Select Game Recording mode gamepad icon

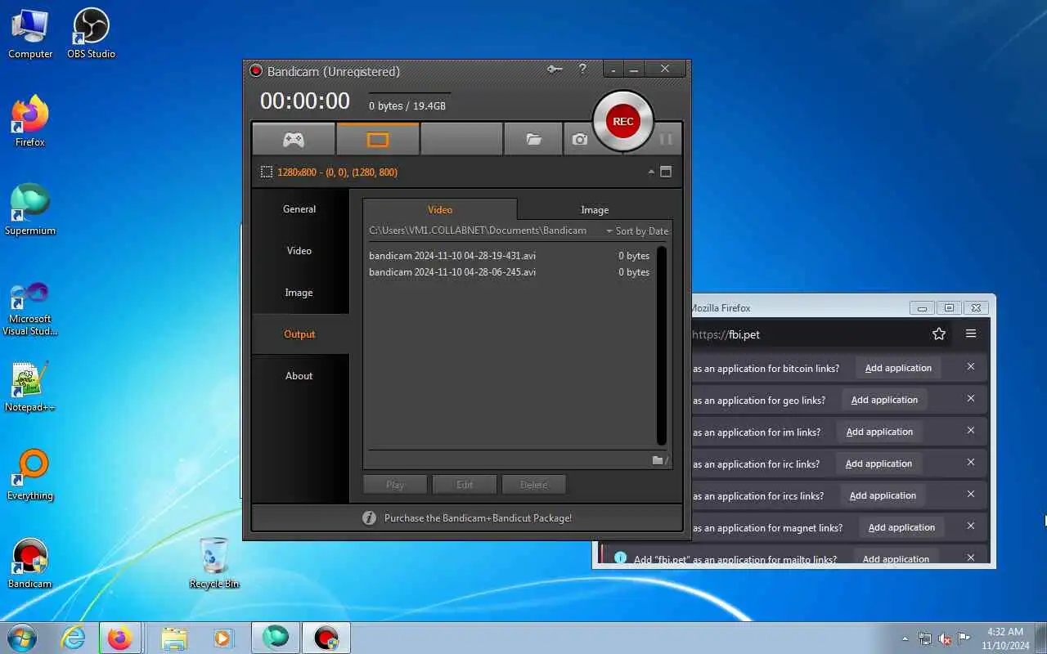point(294,140)
